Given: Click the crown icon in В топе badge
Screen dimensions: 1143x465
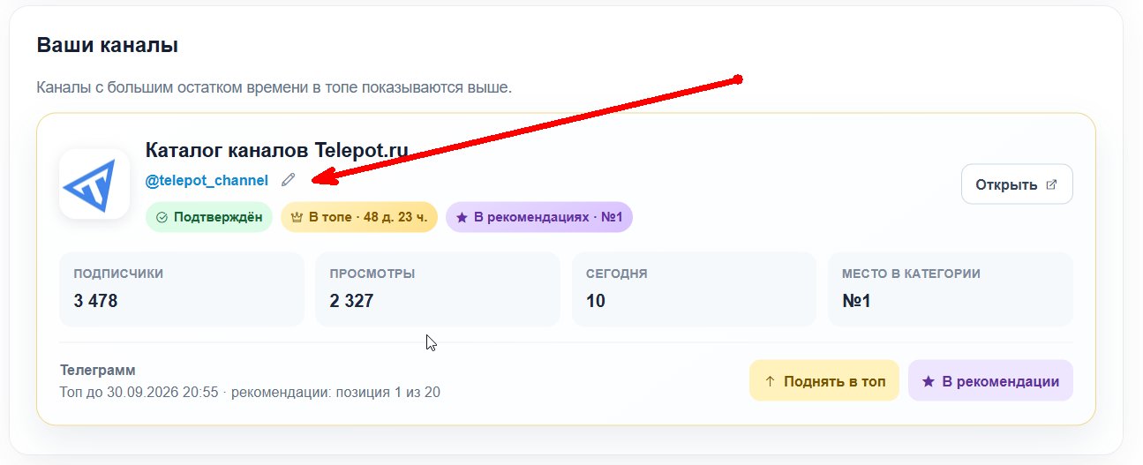Looking at the screenshot, I should 297,217.
